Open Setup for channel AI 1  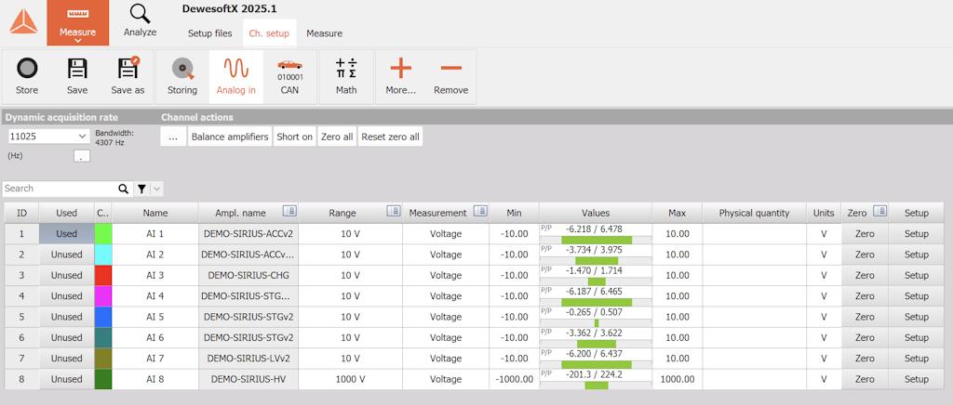point(917,234)
